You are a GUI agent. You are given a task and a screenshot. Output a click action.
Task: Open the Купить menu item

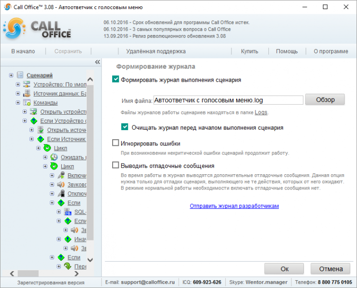[250, 51]
